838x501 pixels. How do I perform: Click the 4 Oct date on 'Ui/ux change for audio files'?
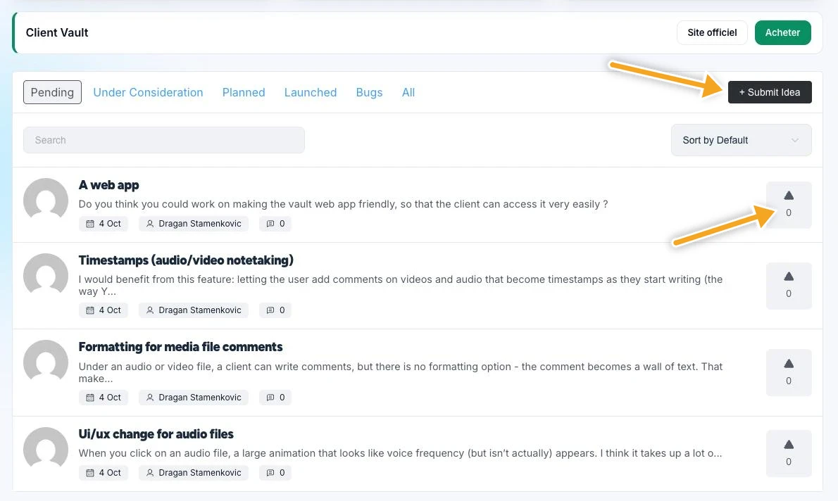coord(104,473)
